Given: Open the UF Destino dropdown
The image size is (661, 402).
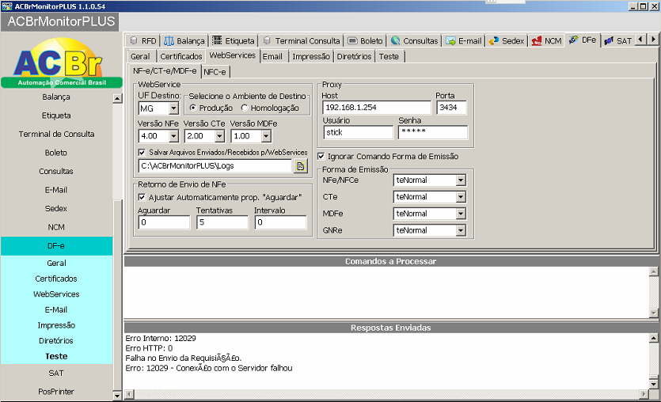Looking at the screenshot, I should tap(173, 108).
